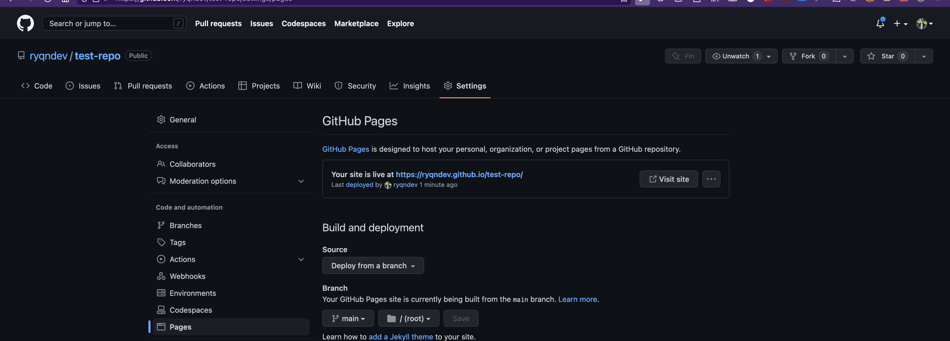
Task: Open Collaborators settings
Action: 231,164
